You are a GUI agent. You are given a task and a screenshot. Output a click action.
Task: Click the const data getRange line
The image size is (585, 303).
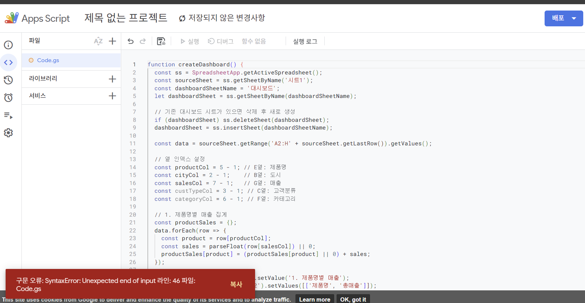click(x=293, y=144)
